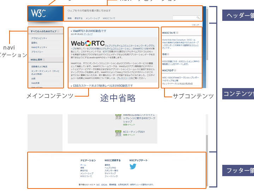Click the ACミーティング2021 calendar icon
The image size is (254, 191).
(118, 133)
